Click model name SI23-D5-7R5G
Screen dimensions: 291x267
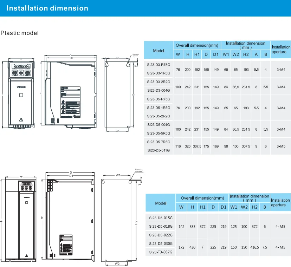(159, 142)
